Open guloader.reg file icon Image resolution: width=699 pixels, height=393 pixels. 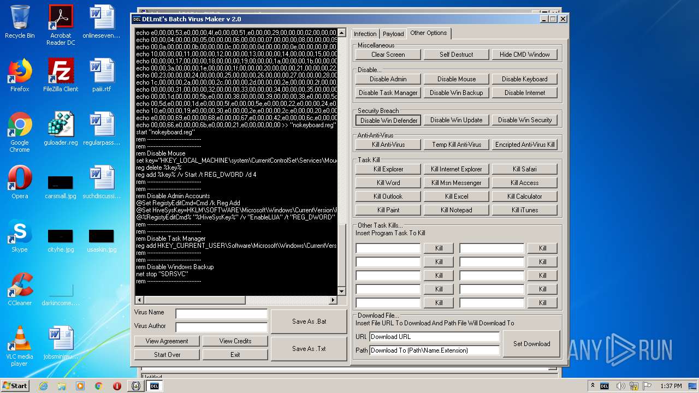tap(61, 129)
